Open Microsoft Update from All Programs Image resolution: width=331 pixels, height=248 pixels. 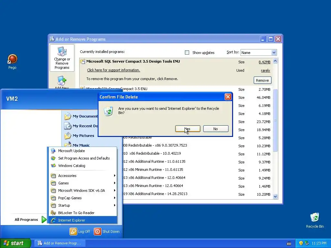pos(83,151)
